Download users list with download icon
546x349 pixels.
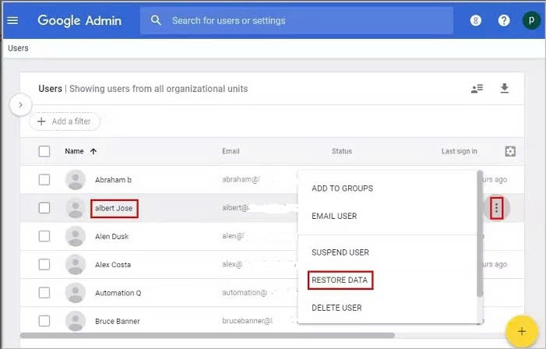click(x=504, y=89)
